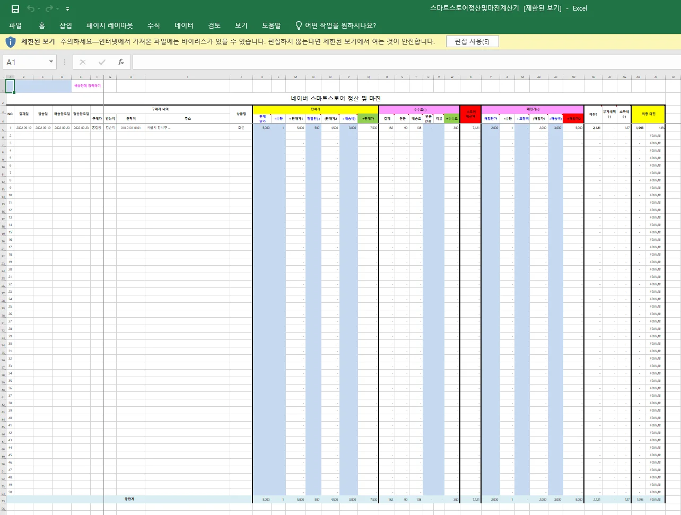The width and height of the screenshot is (681, 515).
Task: Open the 페이지 레이아웃 ribbon tab
Action: [x=110, y=25]
